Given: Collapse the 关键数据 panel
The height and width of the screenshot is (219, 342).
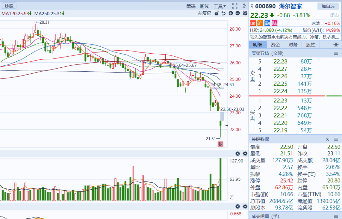Looking at the screenshot, I should click(327, 139).
